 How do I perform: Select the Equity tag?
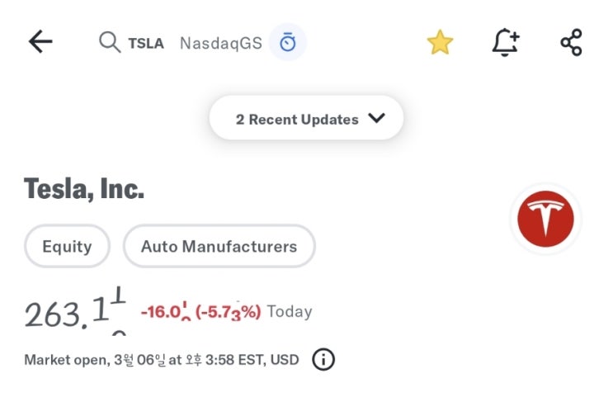point(67,246)
